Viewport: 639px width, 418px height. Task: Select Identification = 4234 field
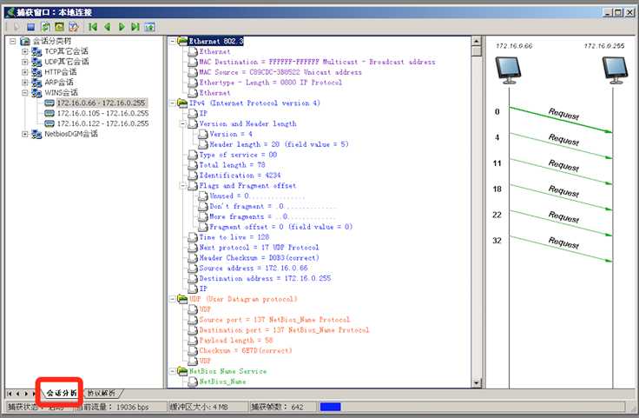point(240,176)
